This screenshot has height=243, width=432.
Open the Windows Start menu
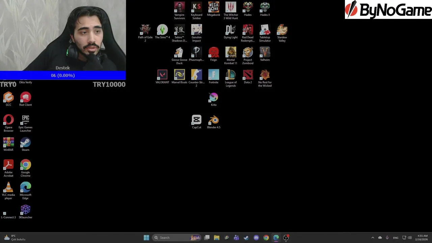click(x=146, y=238)
